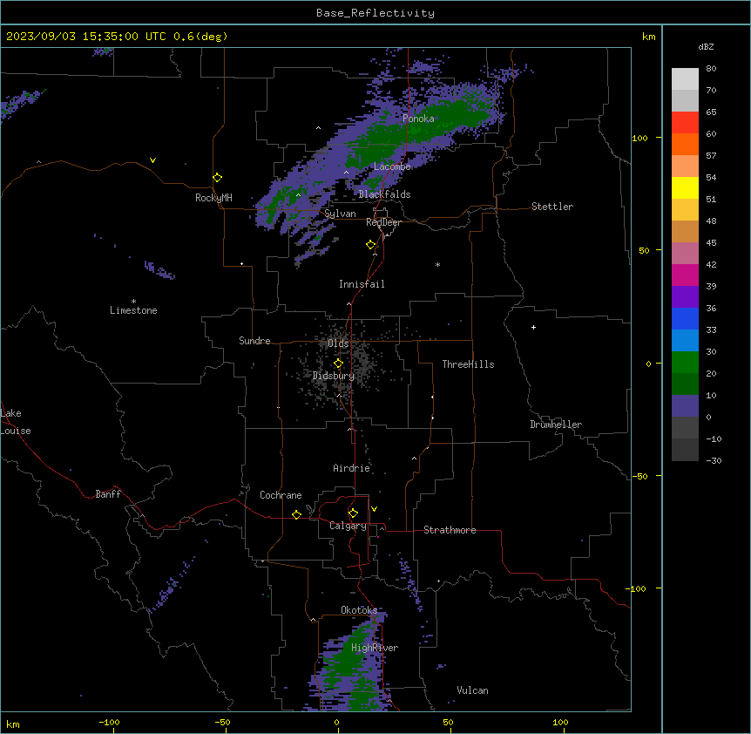Screen dimensions: 751x734
Task: Pick the lightest gray 70-80 dBZ swatch
Action: [685, 79]
